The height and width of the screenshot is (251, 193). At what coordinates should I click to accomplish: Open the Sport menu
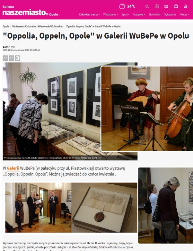[x=125, y=14]
